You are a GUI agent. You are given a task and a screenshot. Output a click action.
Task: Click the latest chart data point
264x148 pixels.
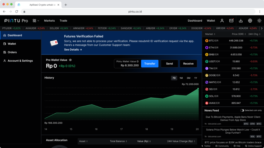[198, 88]
